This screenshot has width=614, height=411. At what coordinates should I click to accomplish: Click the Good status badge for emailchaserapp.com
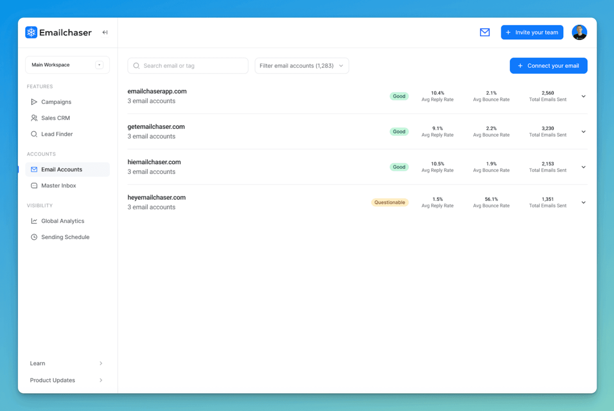(x=399, y=96)
